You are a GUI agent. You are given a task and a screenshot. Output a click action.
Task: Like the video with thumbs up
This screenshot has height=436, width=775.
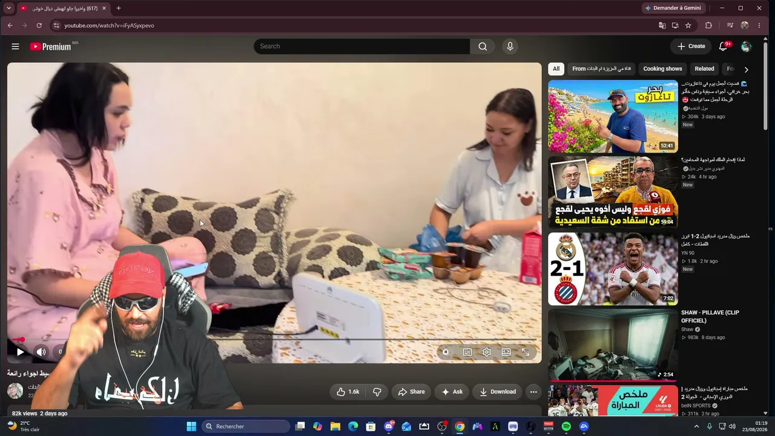tap(348, 392)
